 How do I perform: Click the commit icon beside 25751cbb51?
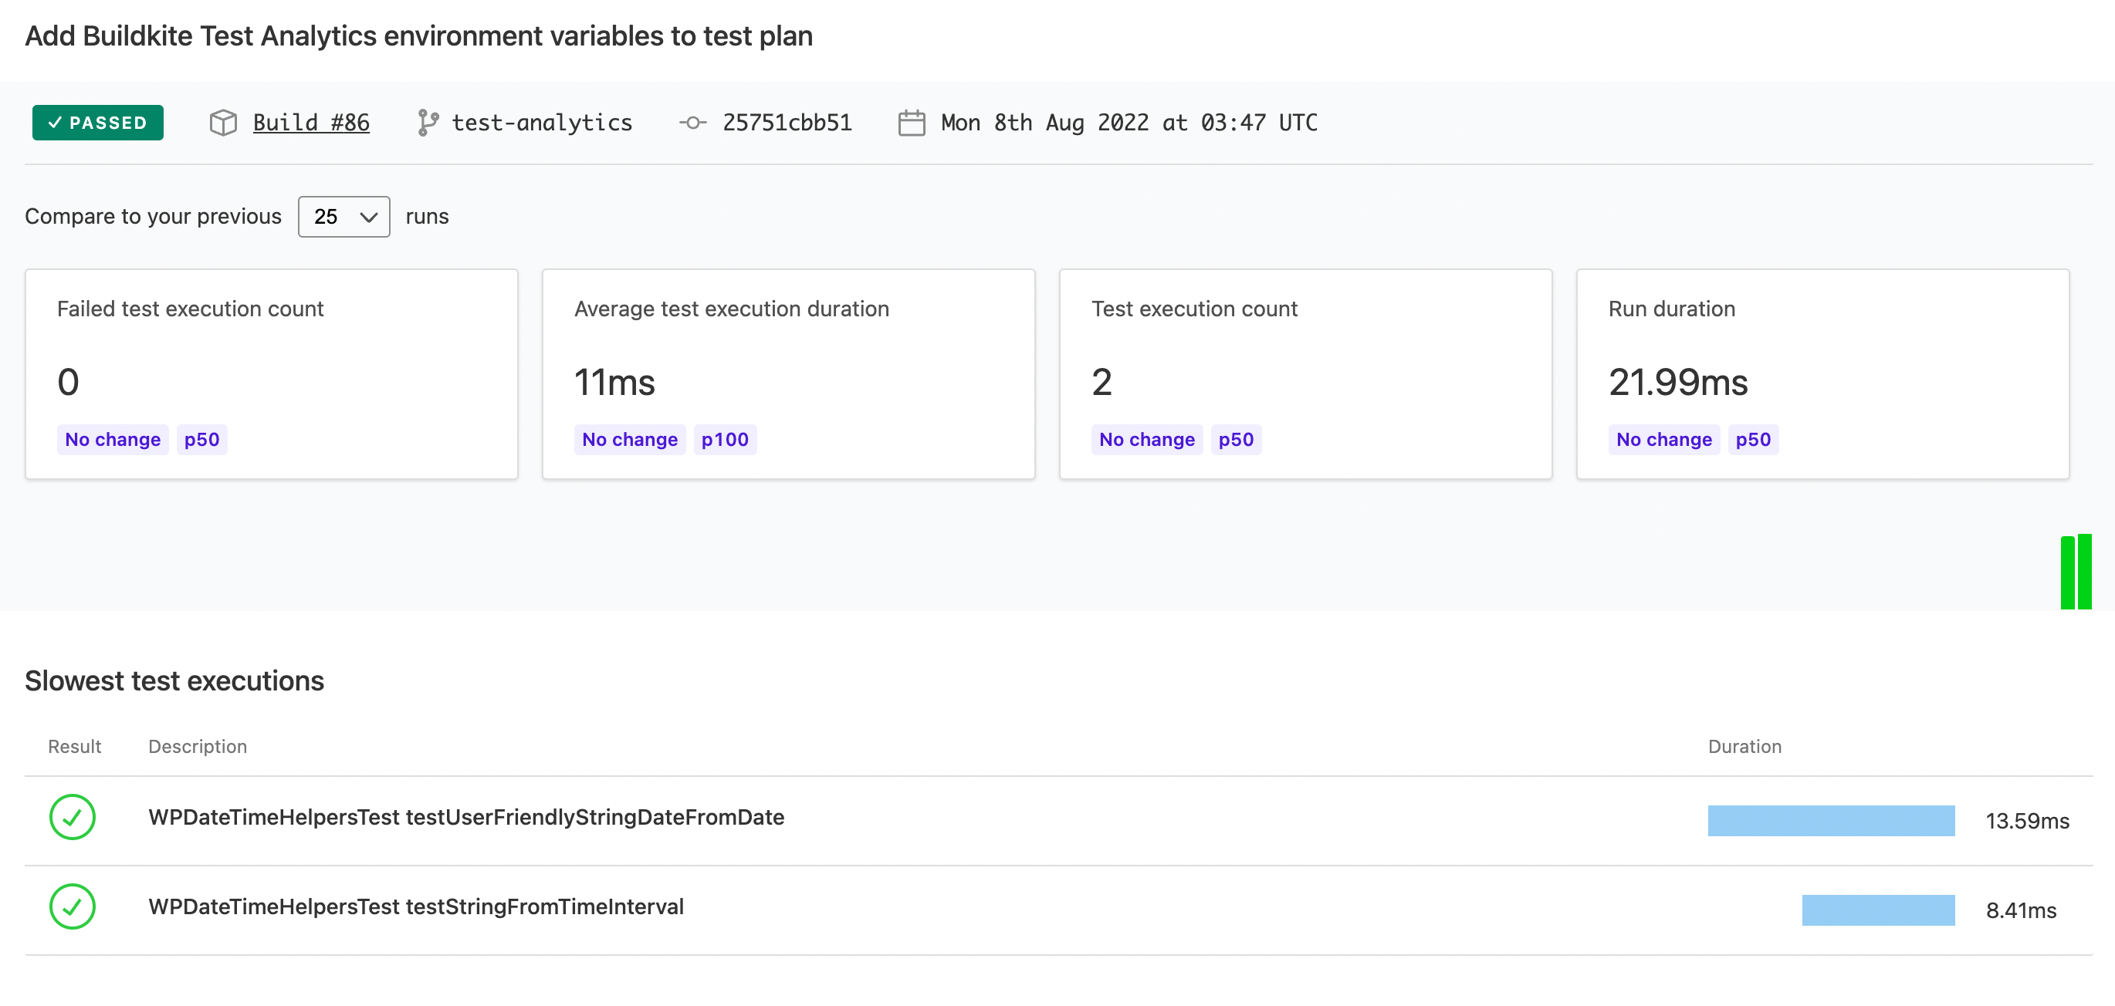pos(692,123)
